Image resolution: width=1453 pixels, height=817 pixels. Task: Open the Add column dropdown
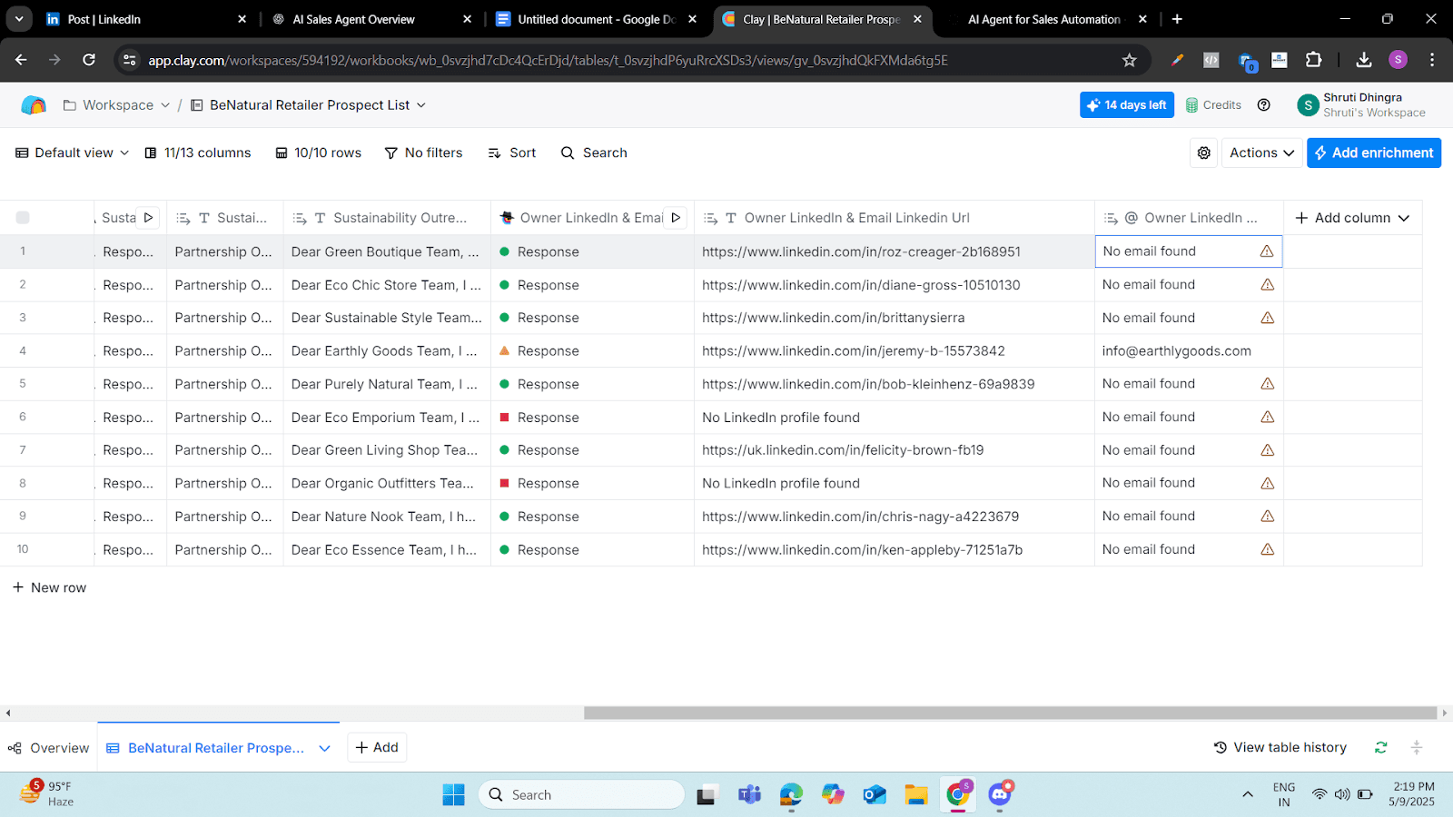pos(1352,218)
